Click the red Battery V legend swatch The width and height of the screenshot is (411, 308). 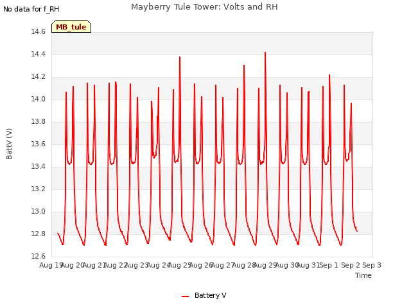(185, 296)
